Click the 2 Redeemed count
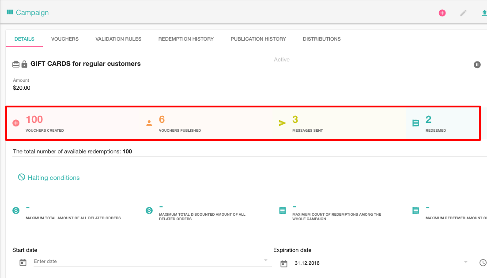Screen dimensions: 487x278 (428, 119)
